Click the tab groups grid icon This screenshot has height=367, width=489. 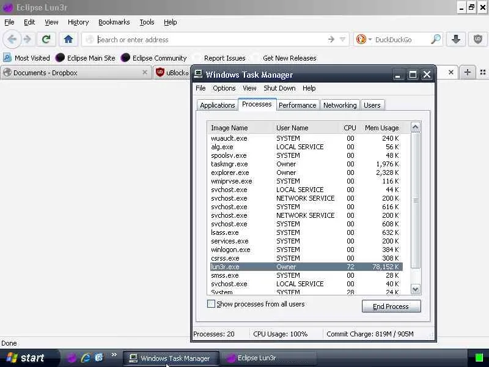[x=483, y=72]
